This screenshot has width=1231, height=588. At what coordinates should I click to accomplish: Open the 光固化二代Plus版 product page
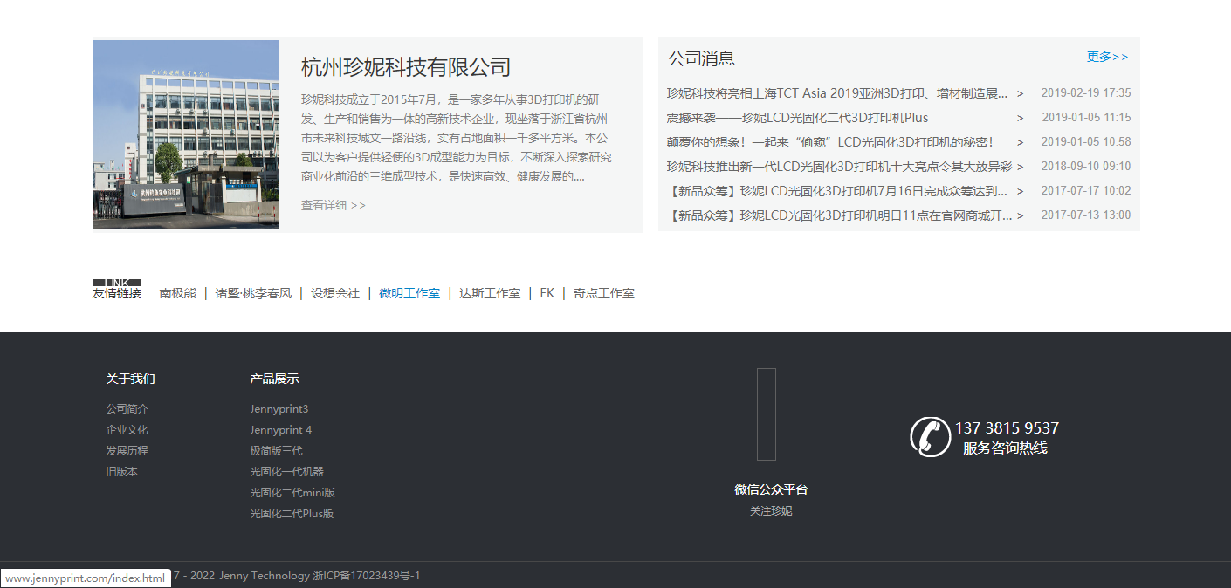click(x=291, y=513)
